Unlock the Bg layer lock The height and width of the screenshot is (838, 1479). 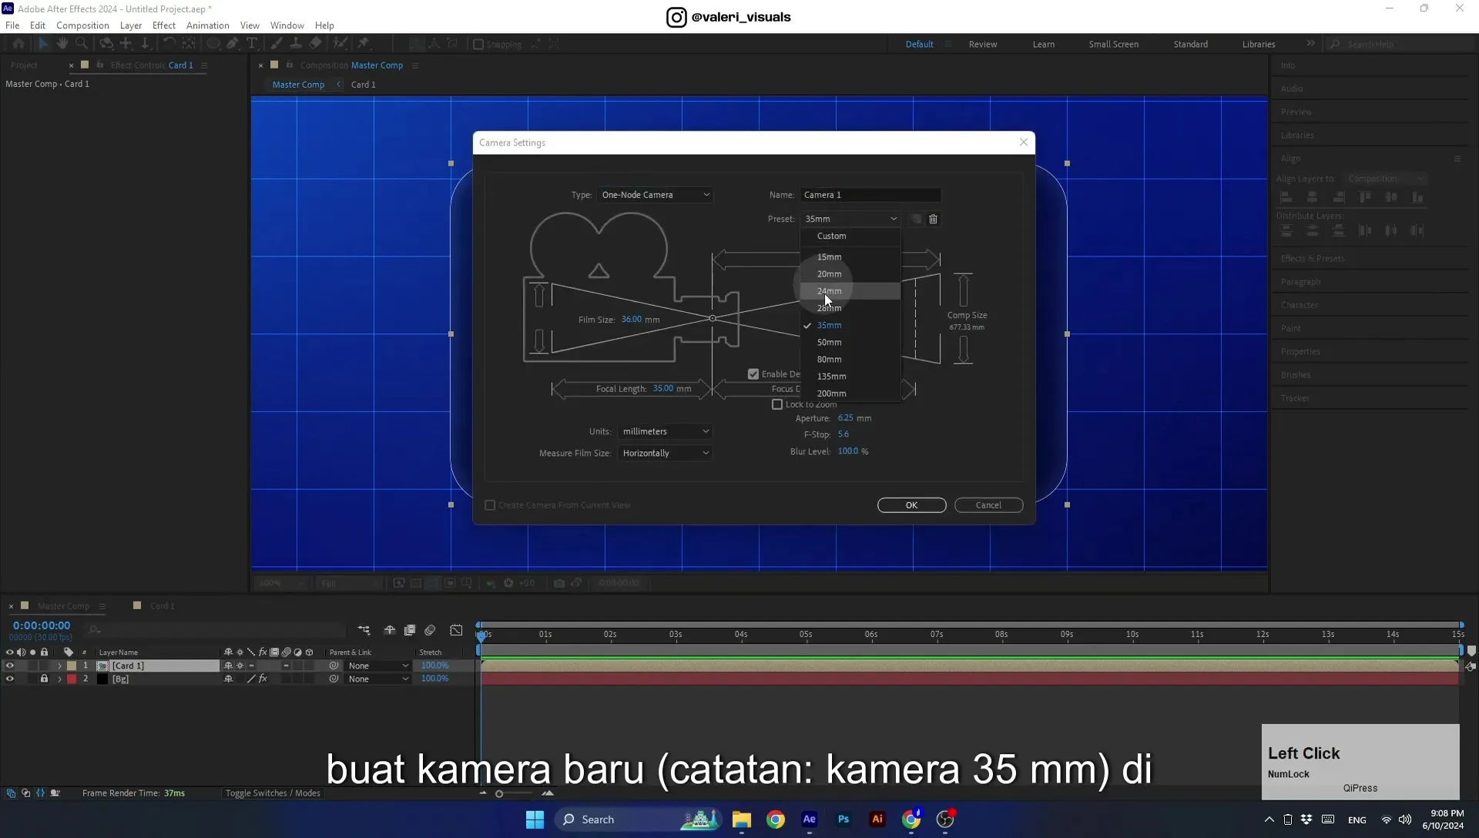44,679
